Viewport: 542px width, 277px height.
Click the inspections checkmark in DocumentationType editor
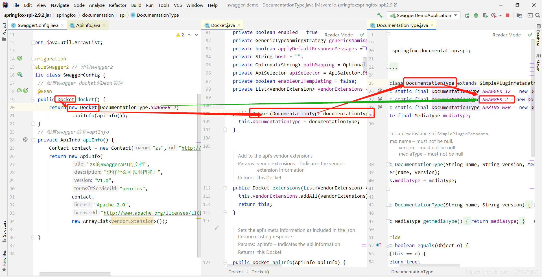tap(530, 35)
